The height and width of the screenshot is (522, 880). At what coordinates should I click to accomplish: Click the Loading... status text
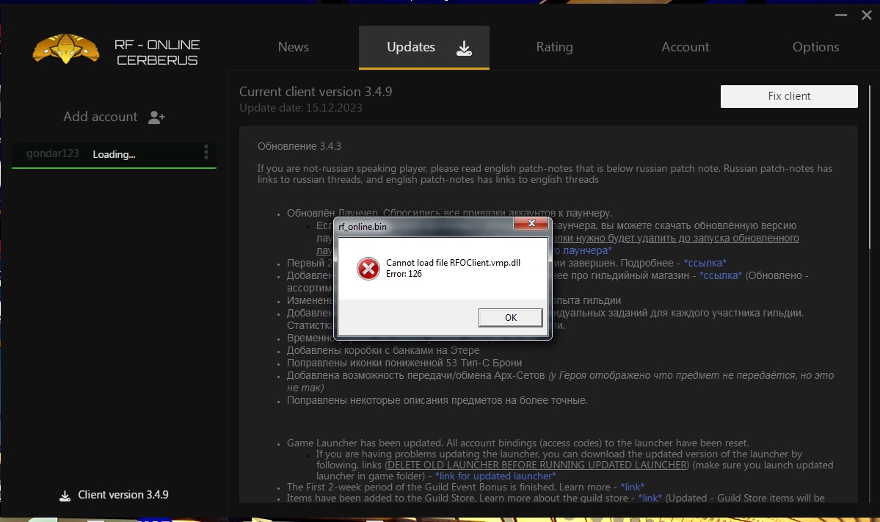tap(114, 154)
